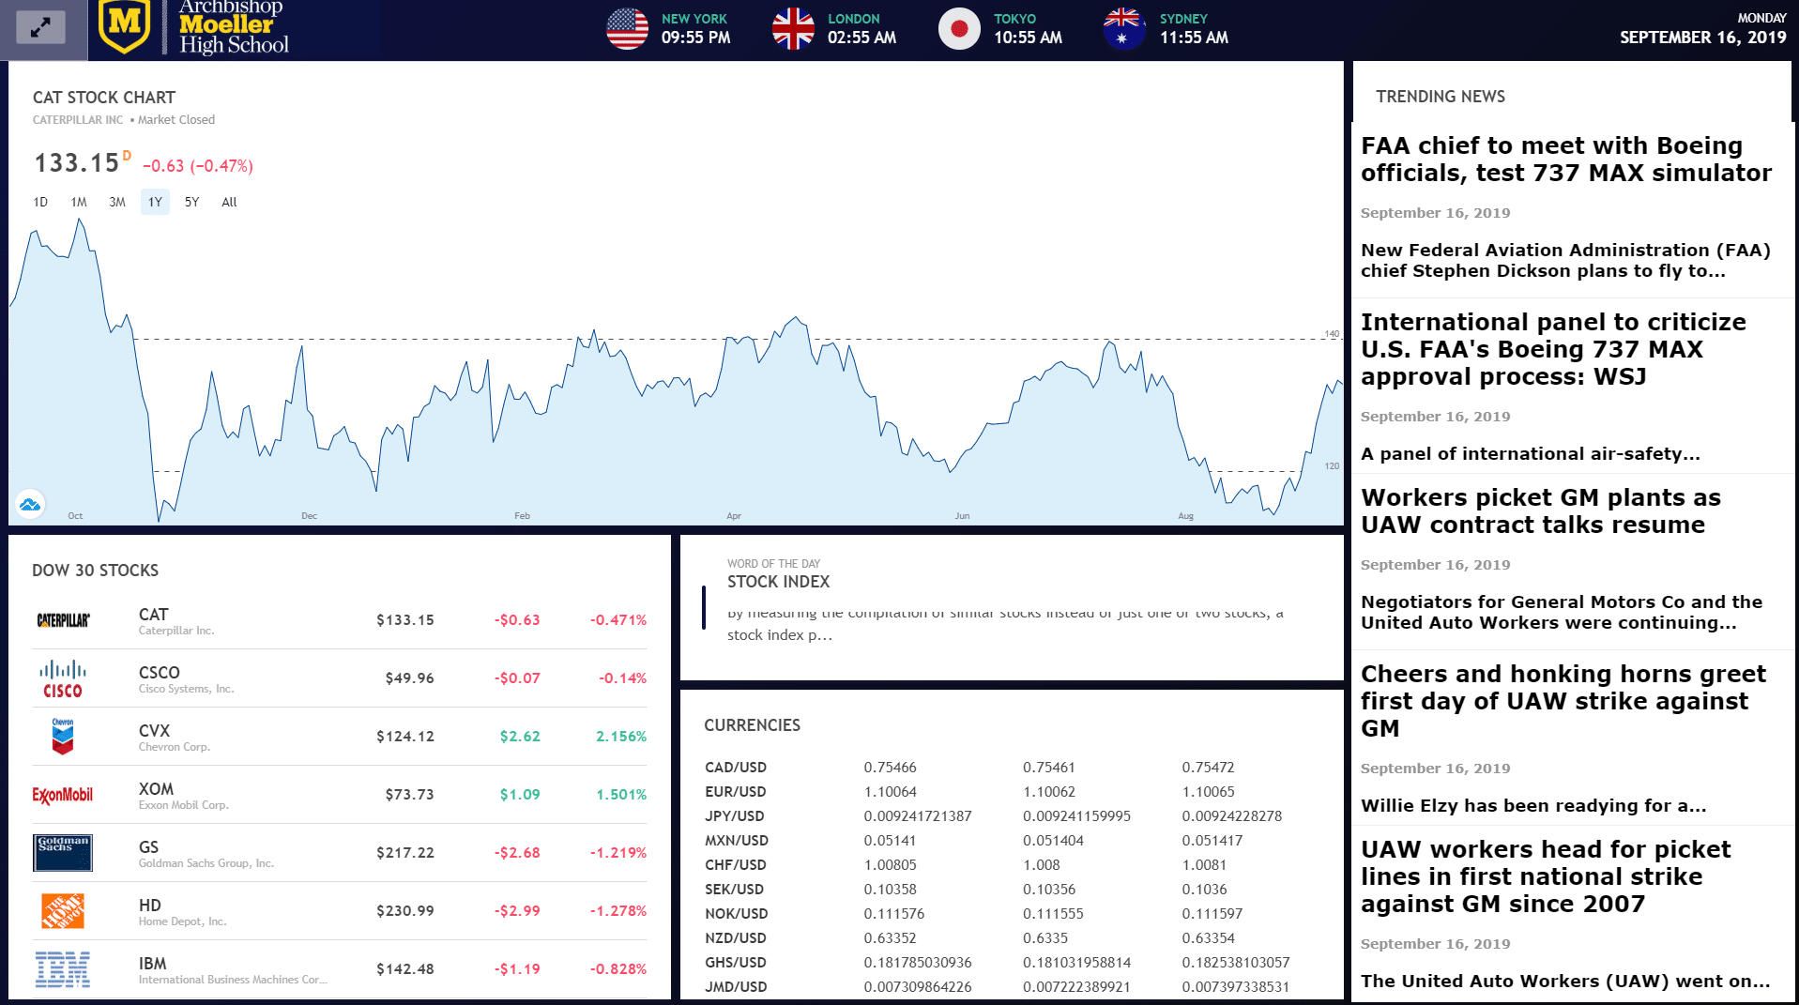1799x1005 pixels.
Task: Click the Tokyo 10:55 AM clock
Action: [x=1028, y=28]
